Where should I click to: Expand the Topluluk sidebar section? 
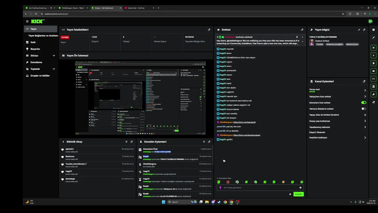54,69
